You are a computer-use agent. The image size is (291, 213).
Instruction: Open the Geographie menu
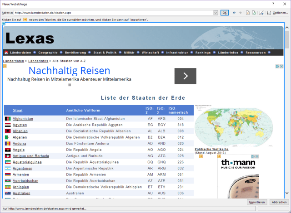tap(48, 53)
